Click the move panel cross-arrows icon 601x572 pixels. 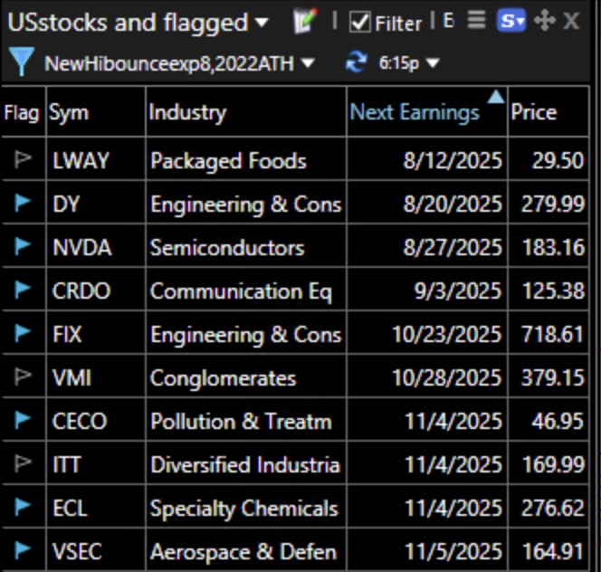[544, 21]
